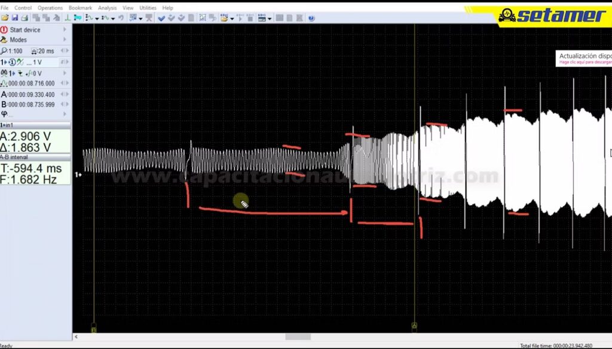Click the Modes button in left panel

tap(18, 40)
